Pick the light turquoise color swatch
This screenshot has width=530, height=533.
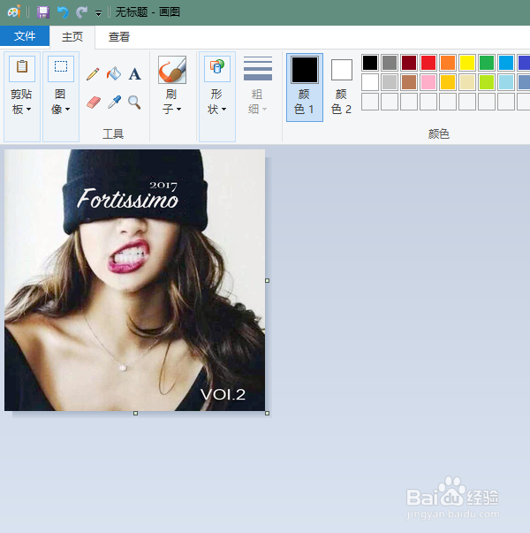click(x=506, y=82)
